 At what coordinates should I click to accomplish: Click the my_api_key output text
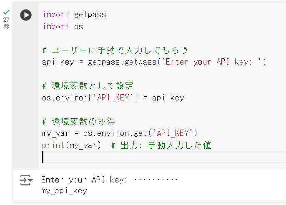[64, 191]
